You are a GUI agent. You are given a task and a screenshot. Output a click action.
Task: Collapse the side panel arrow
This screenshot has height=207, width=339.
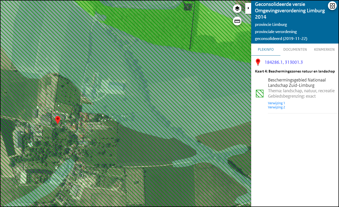point(248,8)
